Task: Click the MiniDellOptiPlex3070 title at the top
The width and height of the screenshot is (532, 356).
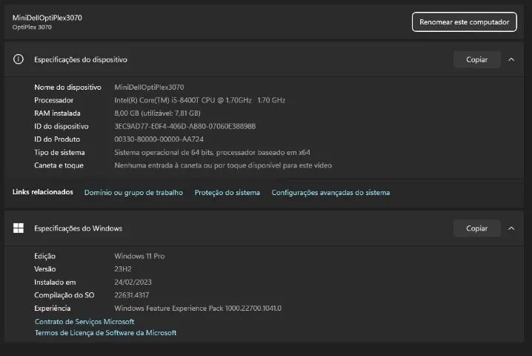Action: (x=47, y=17)
